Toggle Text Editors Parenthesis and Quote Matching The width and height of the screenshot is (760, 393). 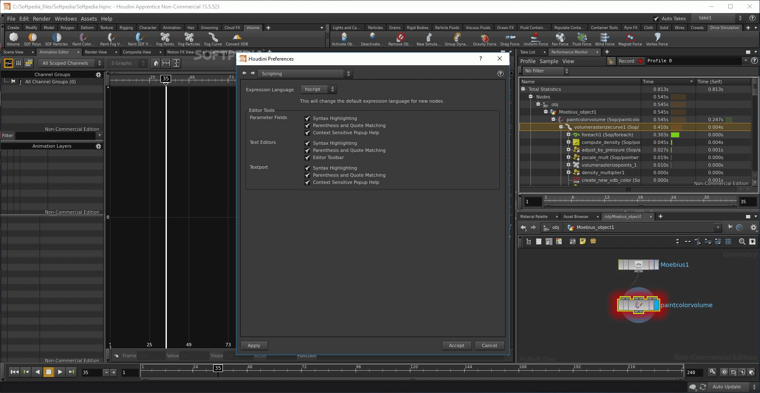[x=307, y=151]
